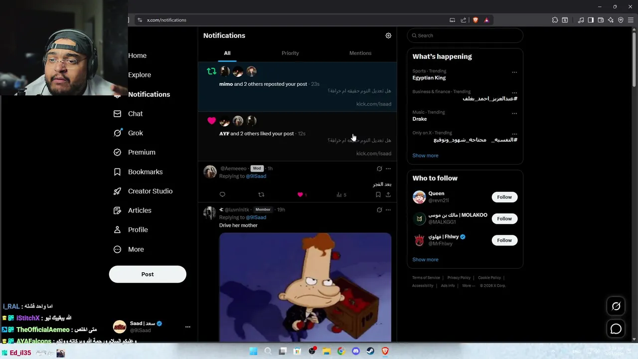Open Steam from the taskbar
638x359 pixels.
click(x=370, y=351)
